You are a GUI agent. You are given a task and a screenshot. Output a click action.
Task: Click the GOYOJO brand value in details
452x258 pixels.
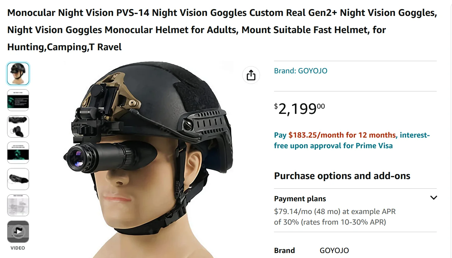coord(334,251)
